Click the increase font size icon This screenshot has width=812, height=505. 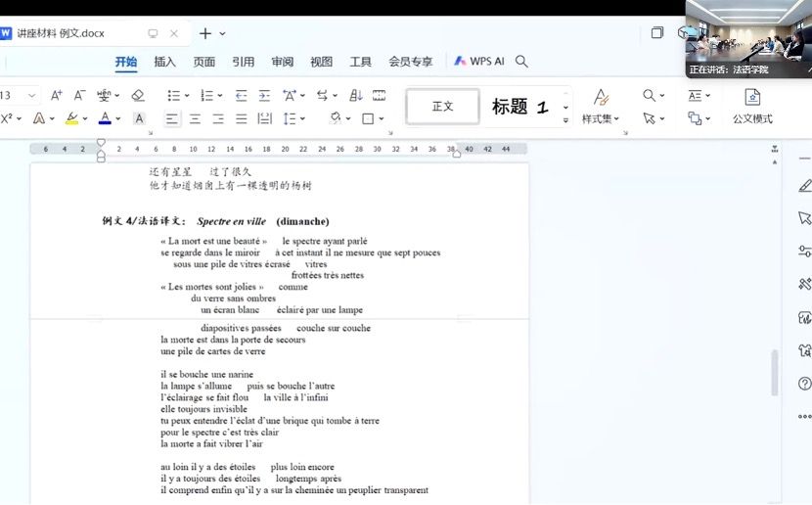click(x=57, y=95)
